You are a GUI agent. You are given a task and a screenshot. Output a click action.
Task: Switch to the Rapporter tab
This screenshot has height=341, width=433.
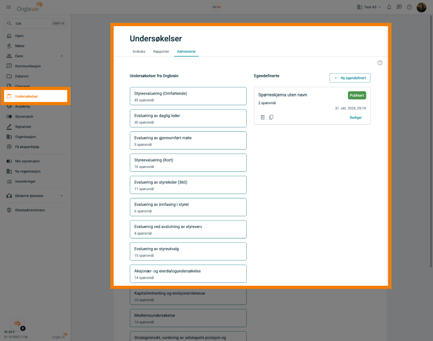point(161,51)
